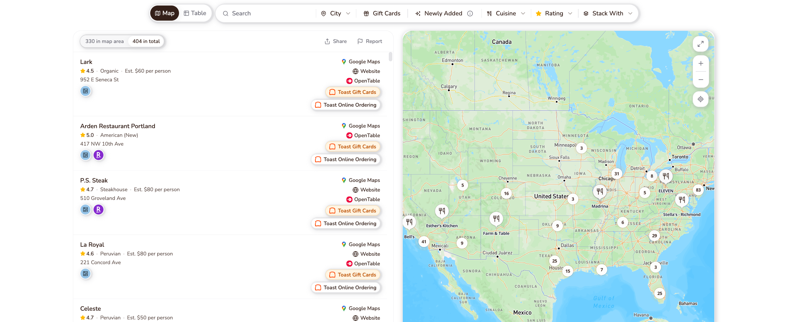Click Arden's Toast Gift Cards button
Screen dimensions: 809x322
point(353,147)
